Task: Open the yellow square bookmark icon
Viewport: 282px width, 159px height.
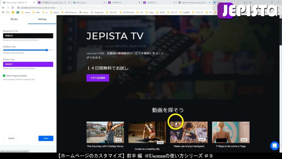Action: click(13, 12)
